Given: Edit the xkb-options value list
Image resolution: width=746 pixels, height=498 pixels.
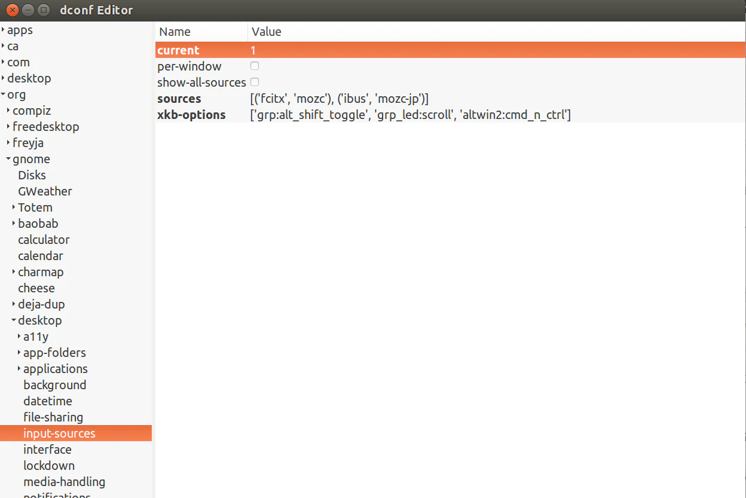Looking at the screenshot, I should click(411, 115).
